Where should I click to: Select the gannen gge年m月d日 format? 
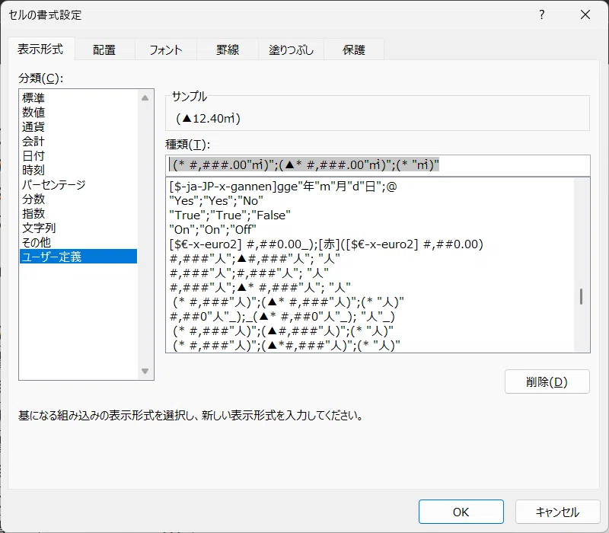(370, 187)
